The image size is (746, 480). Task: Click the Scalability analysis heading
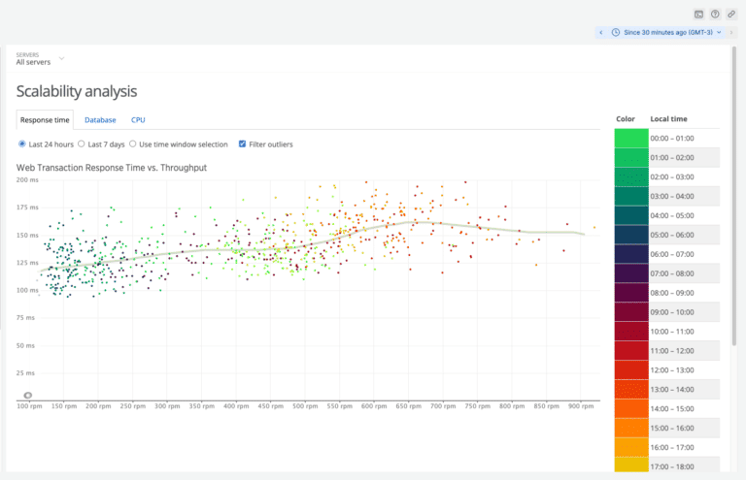(x=77, y=91)
